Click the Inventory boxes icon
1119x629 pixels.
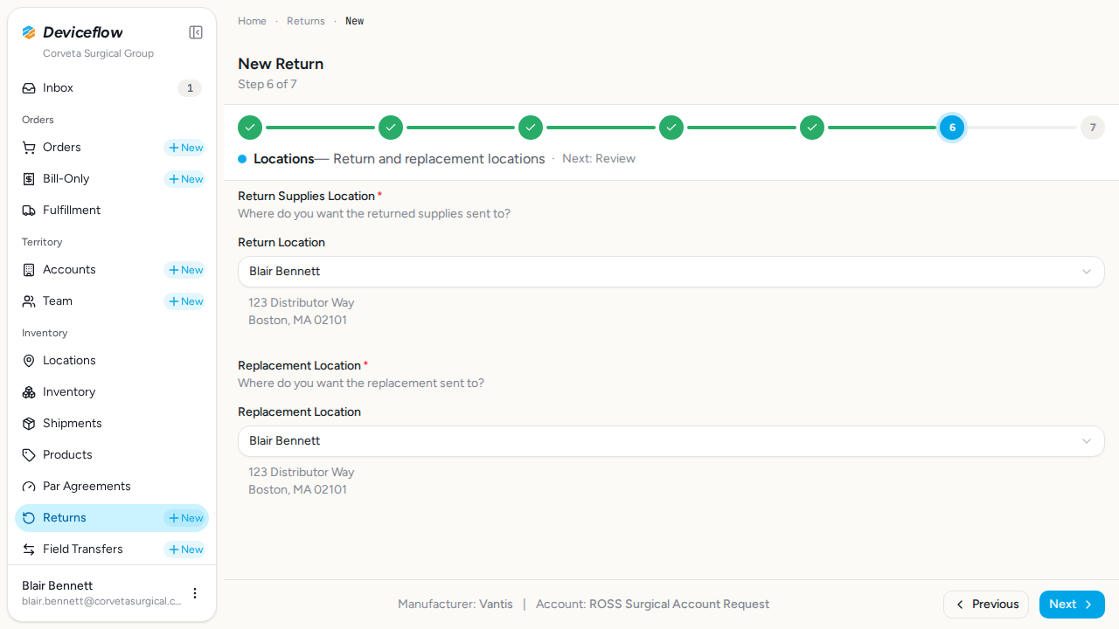click(29, 392)
